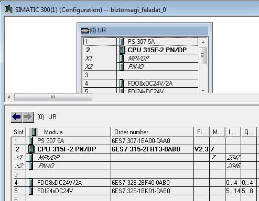Click the Order number column header

click(x=153, y=132)
